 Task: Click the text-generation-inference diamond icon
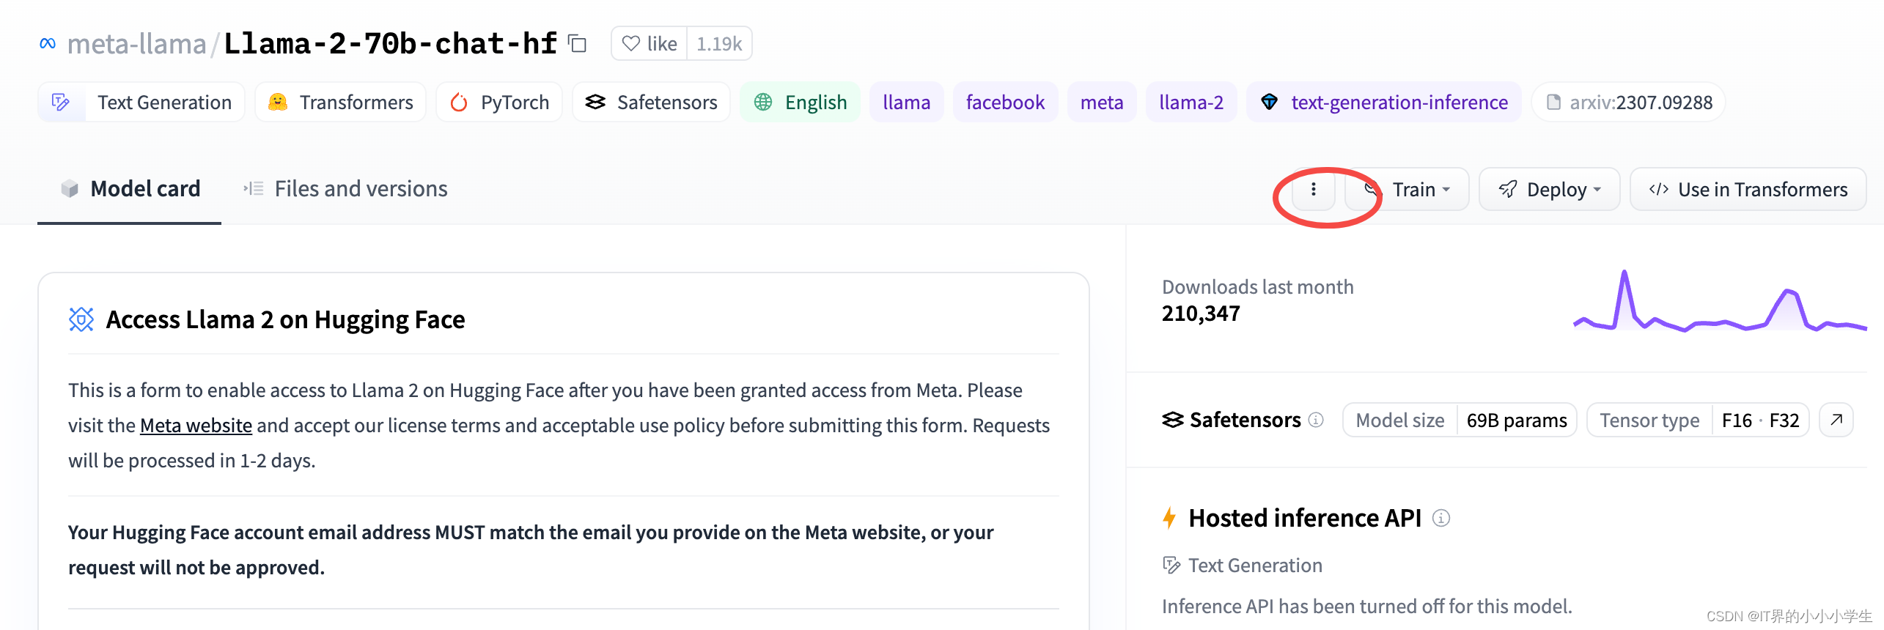click(1270, 102)
